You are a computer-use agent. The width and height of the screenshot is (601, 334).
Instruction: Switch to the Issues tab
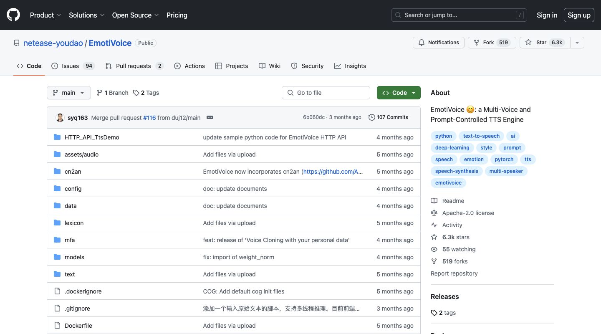pyautogui.click(x=73, y=66)
